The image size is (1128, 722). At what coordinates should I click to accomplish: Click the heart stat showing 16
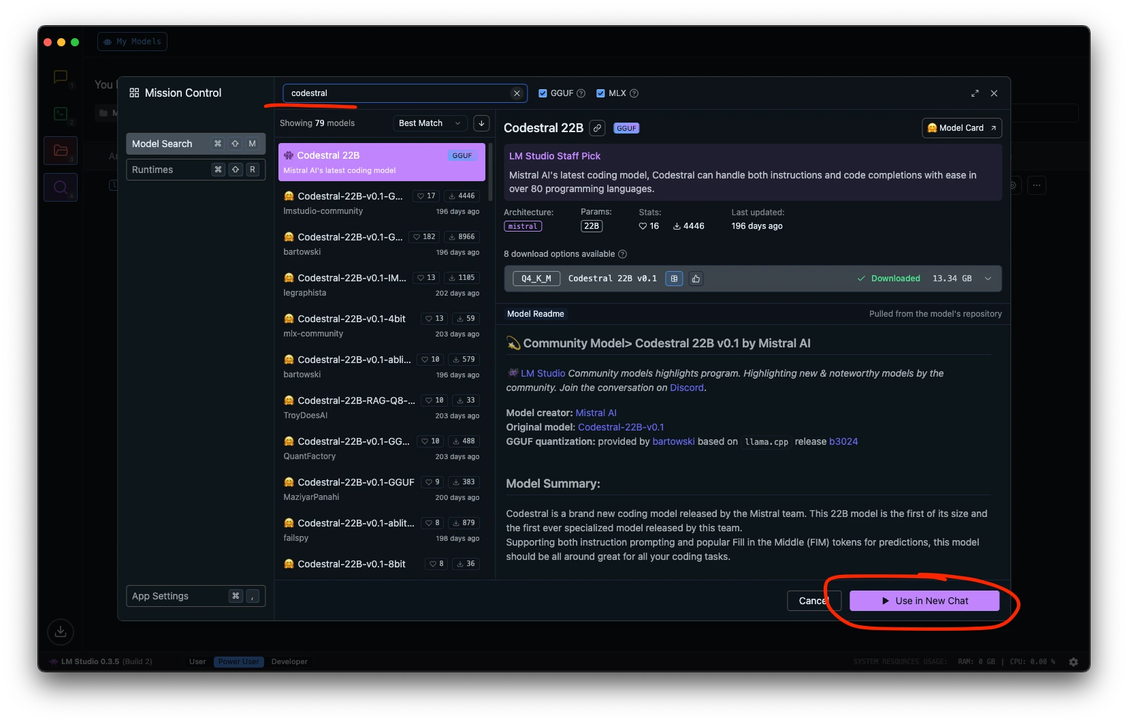(x=649, y=226)
